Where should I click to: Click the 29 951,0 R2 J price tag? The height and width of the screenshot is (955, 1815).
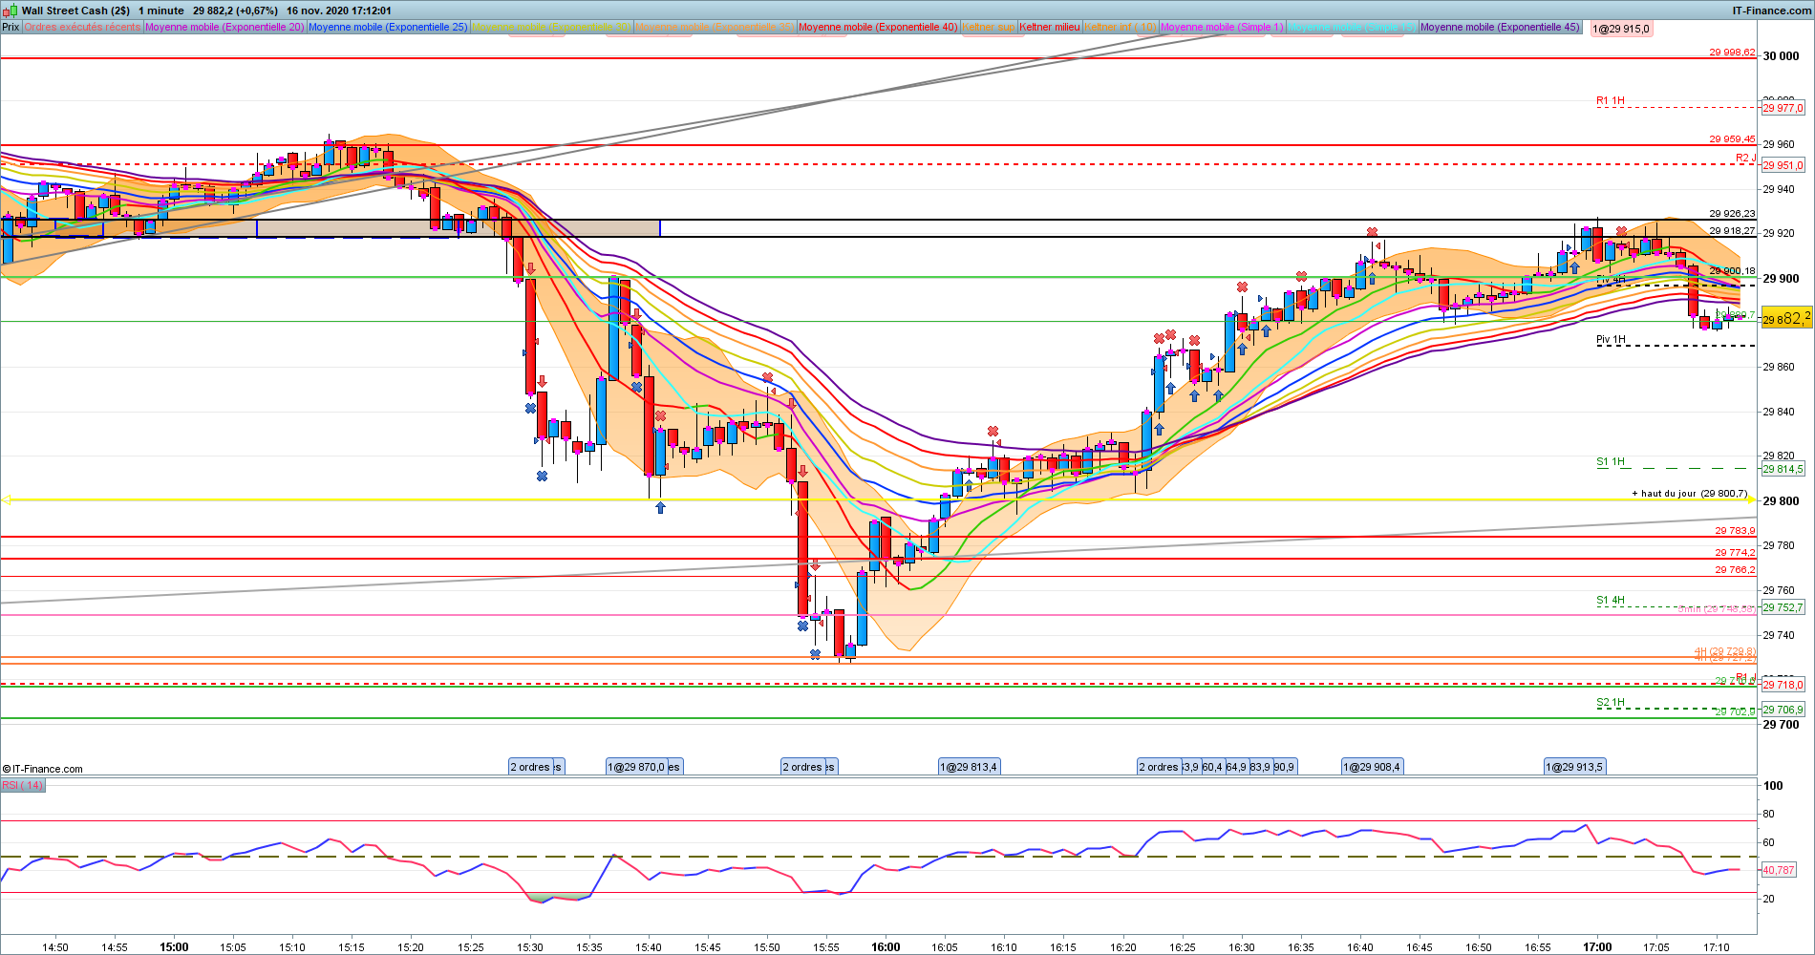[1783, 165]
